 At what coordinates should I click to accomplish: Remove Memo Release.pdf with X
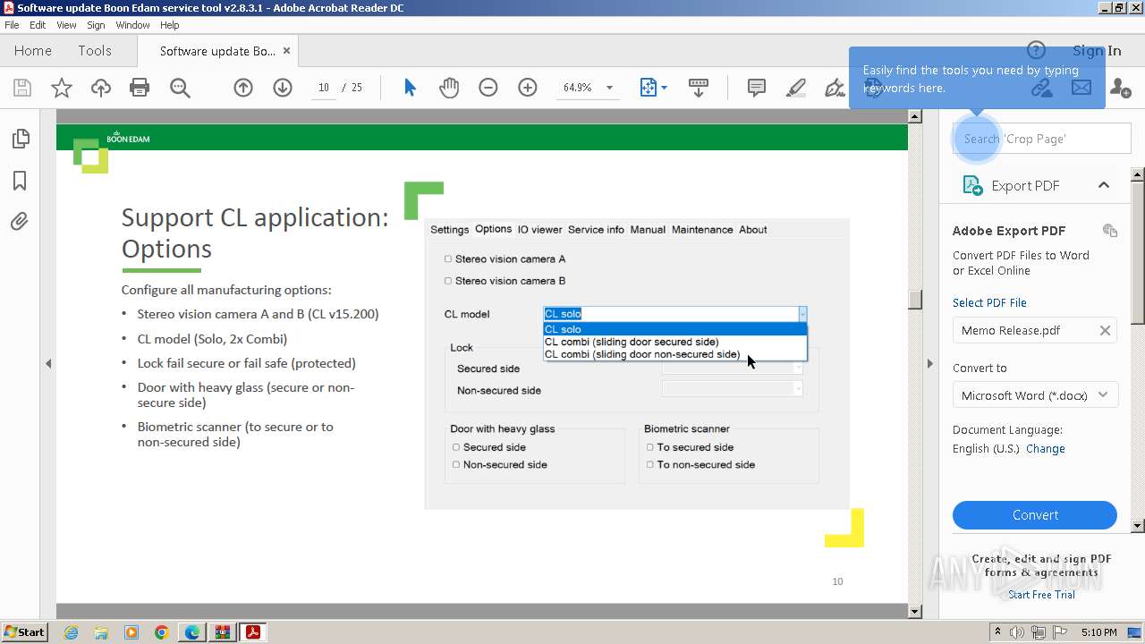pyautogui.click(x=1105, y=330)
